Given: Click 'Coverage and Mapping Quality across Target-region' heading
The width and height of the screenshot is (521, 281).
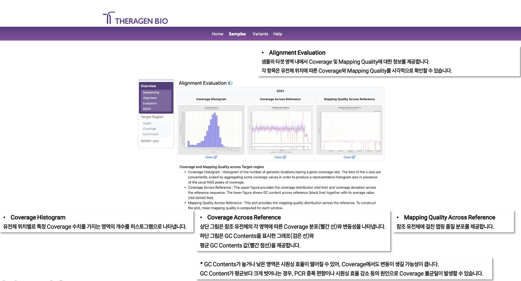Looking at the screenshot, I should pos(222,167).
